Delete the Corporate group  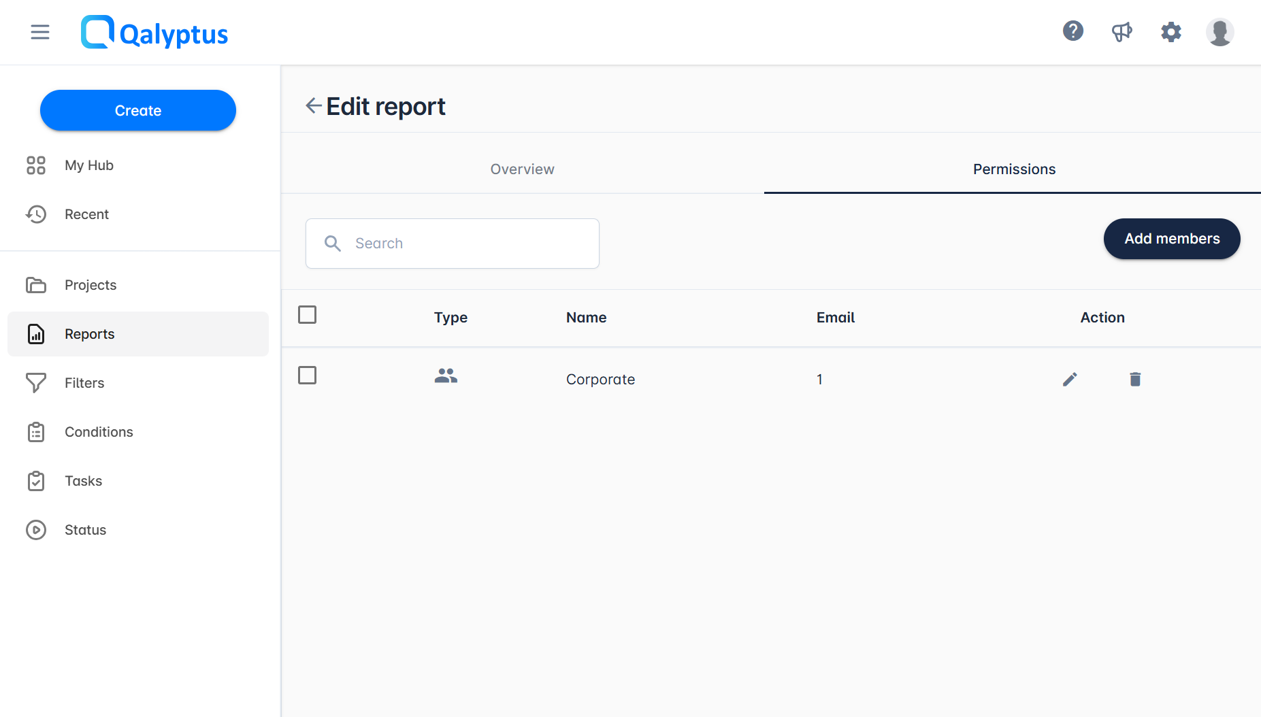click(x=1134, y=379)
